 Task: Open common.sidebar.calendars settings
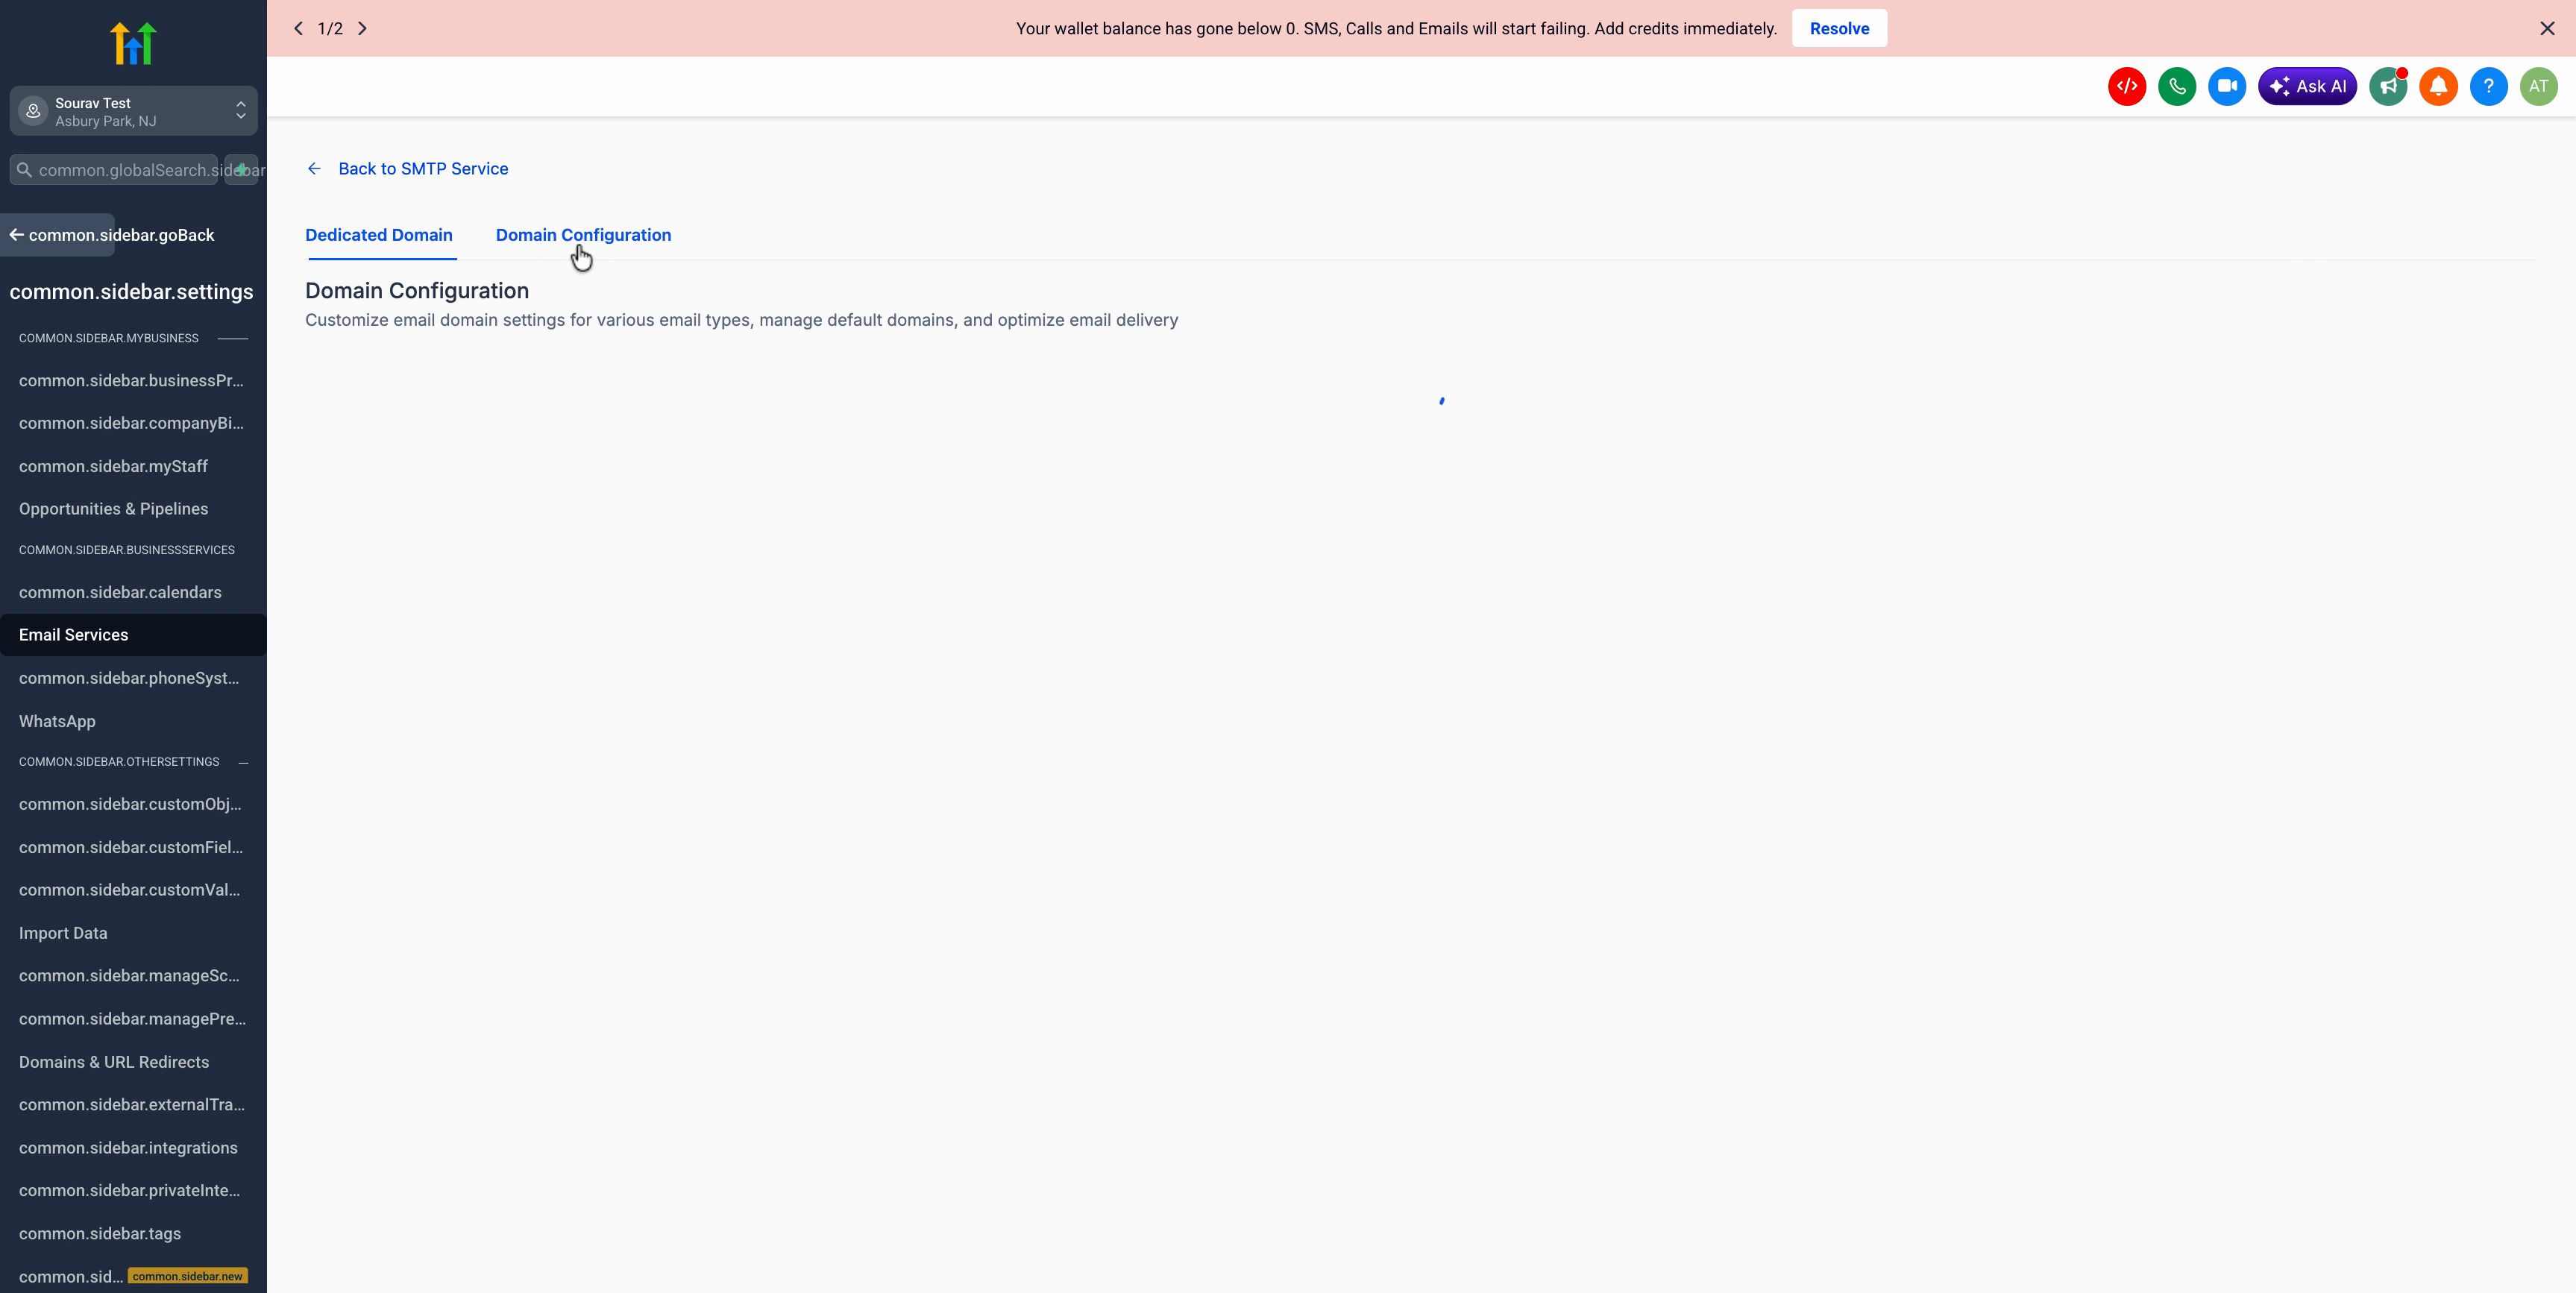[133, 593]
